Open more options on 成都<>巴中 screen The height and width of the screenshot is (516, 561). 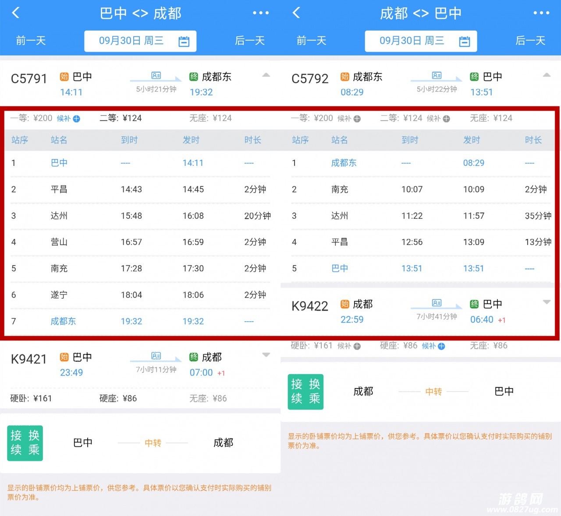click(x=541, y=13)
